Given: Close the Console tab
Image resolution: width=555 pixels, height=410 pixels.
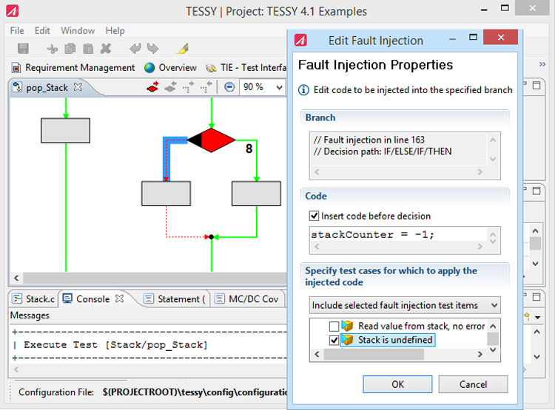Looking at the screenshot, I should [120, 298].
